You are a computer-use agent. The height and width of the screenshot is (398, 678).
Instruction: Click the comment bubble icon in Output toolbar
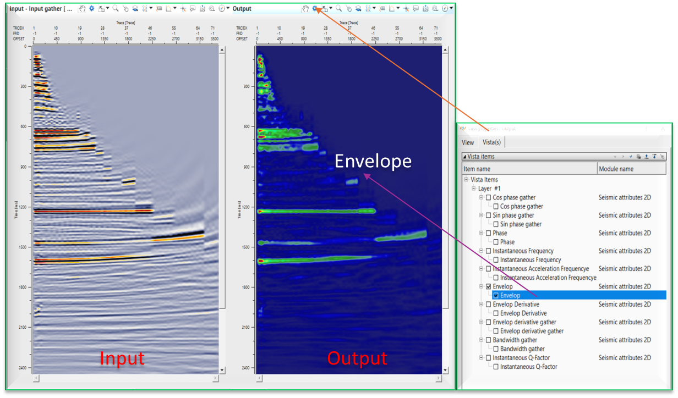pos(416,9)
